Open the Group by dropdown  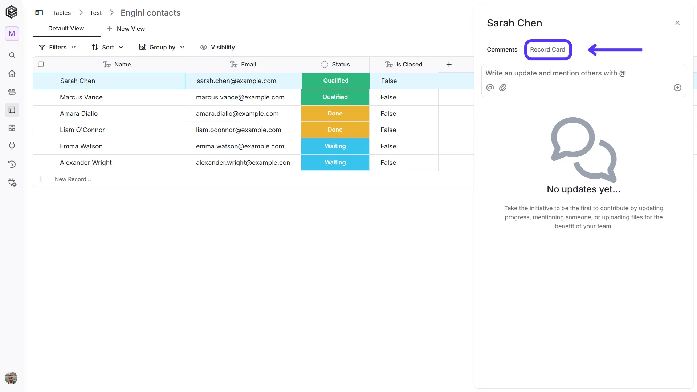[162, 47]
